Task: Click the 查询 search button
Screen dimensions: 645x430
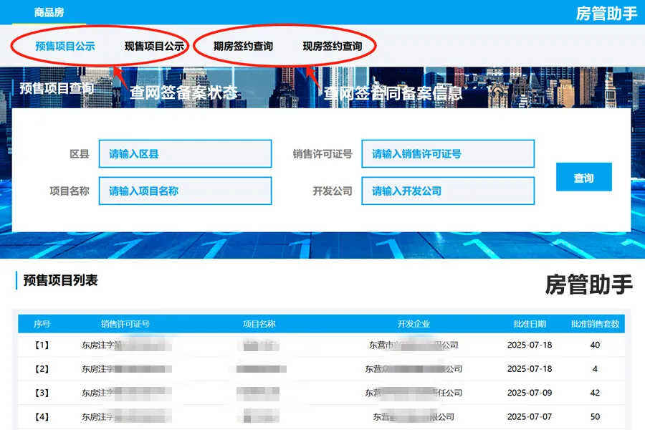Action: [583, 178]
